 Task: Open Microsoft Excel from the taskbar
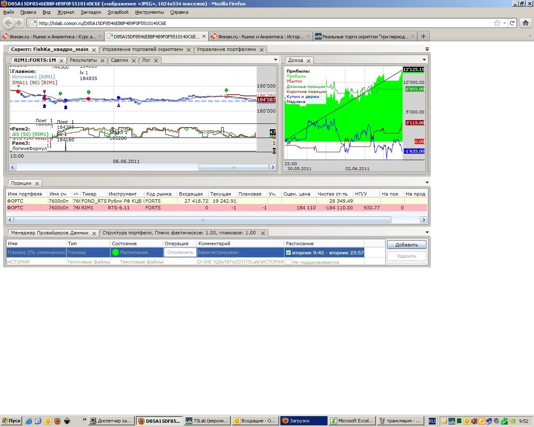tap(352, 421)
